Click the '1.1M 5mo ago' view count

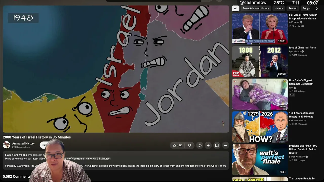tap(298, 55)
